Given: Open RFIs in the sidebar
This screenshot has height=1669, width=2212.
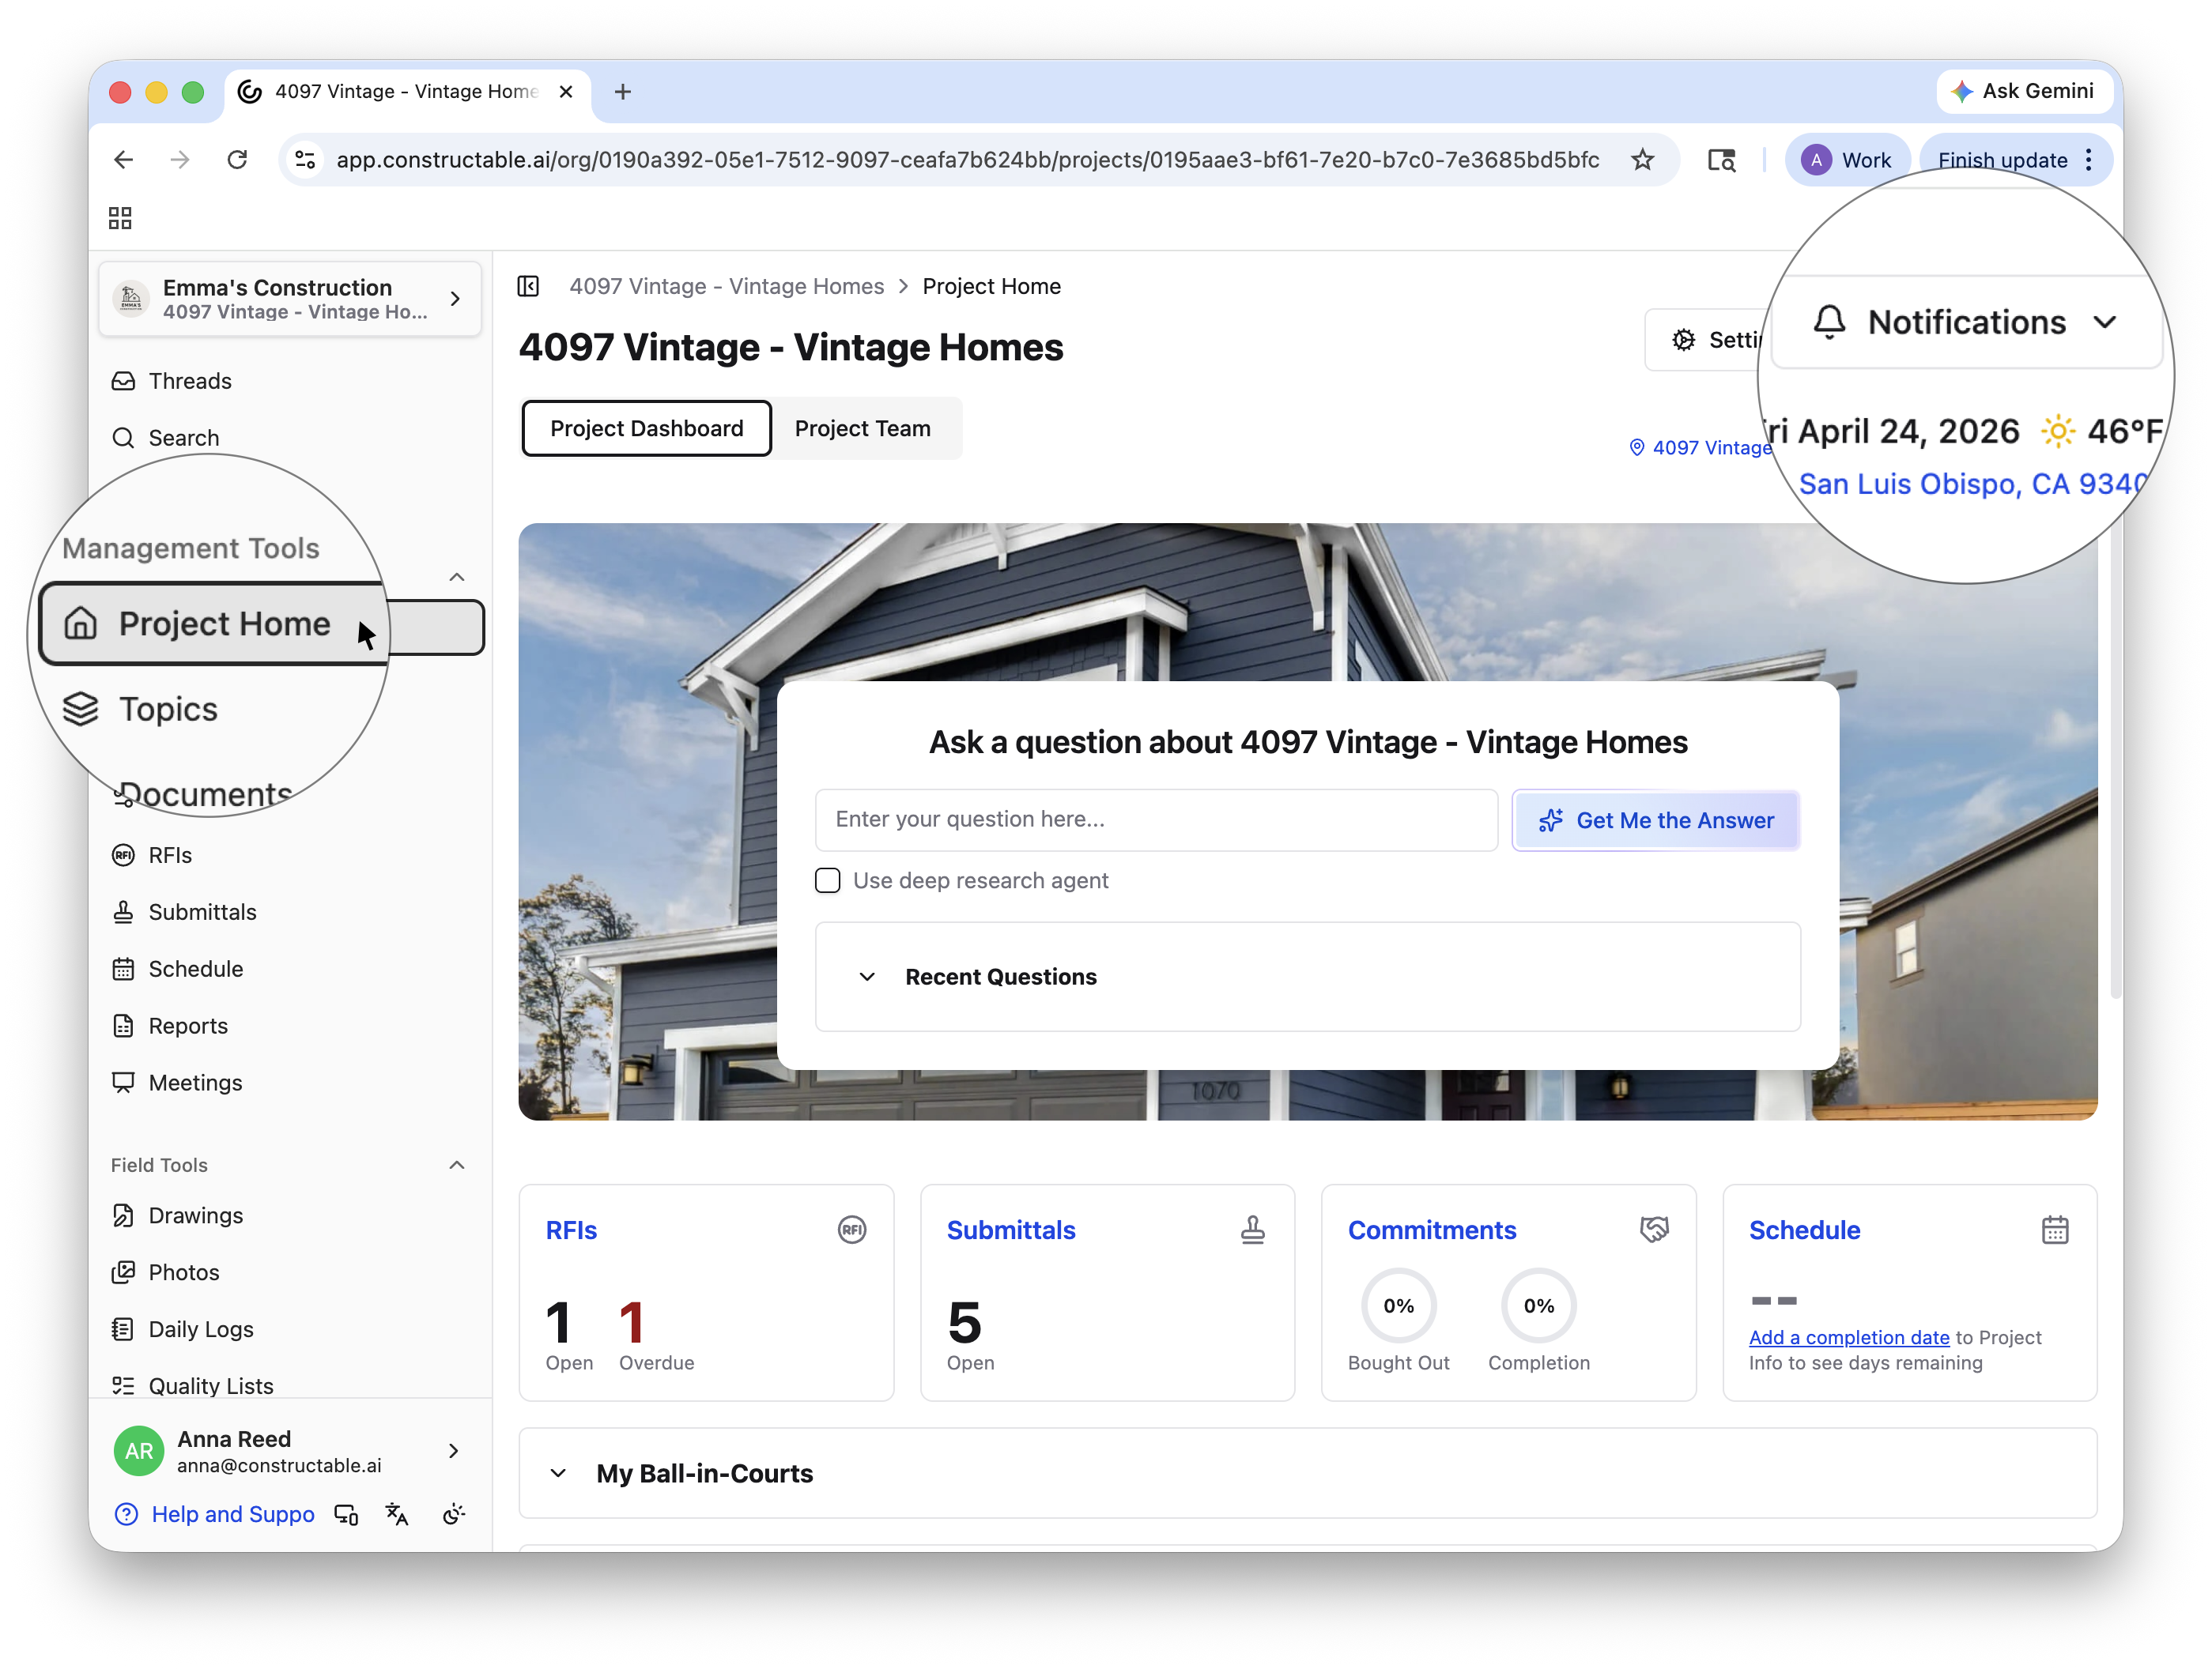Looking at the screenshot, I should coord(290,856).
